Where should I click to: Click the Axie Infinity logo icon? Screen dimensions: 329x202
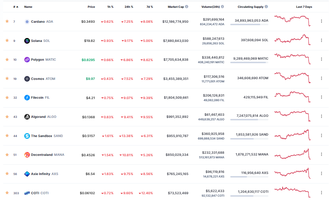click(27, 174)
